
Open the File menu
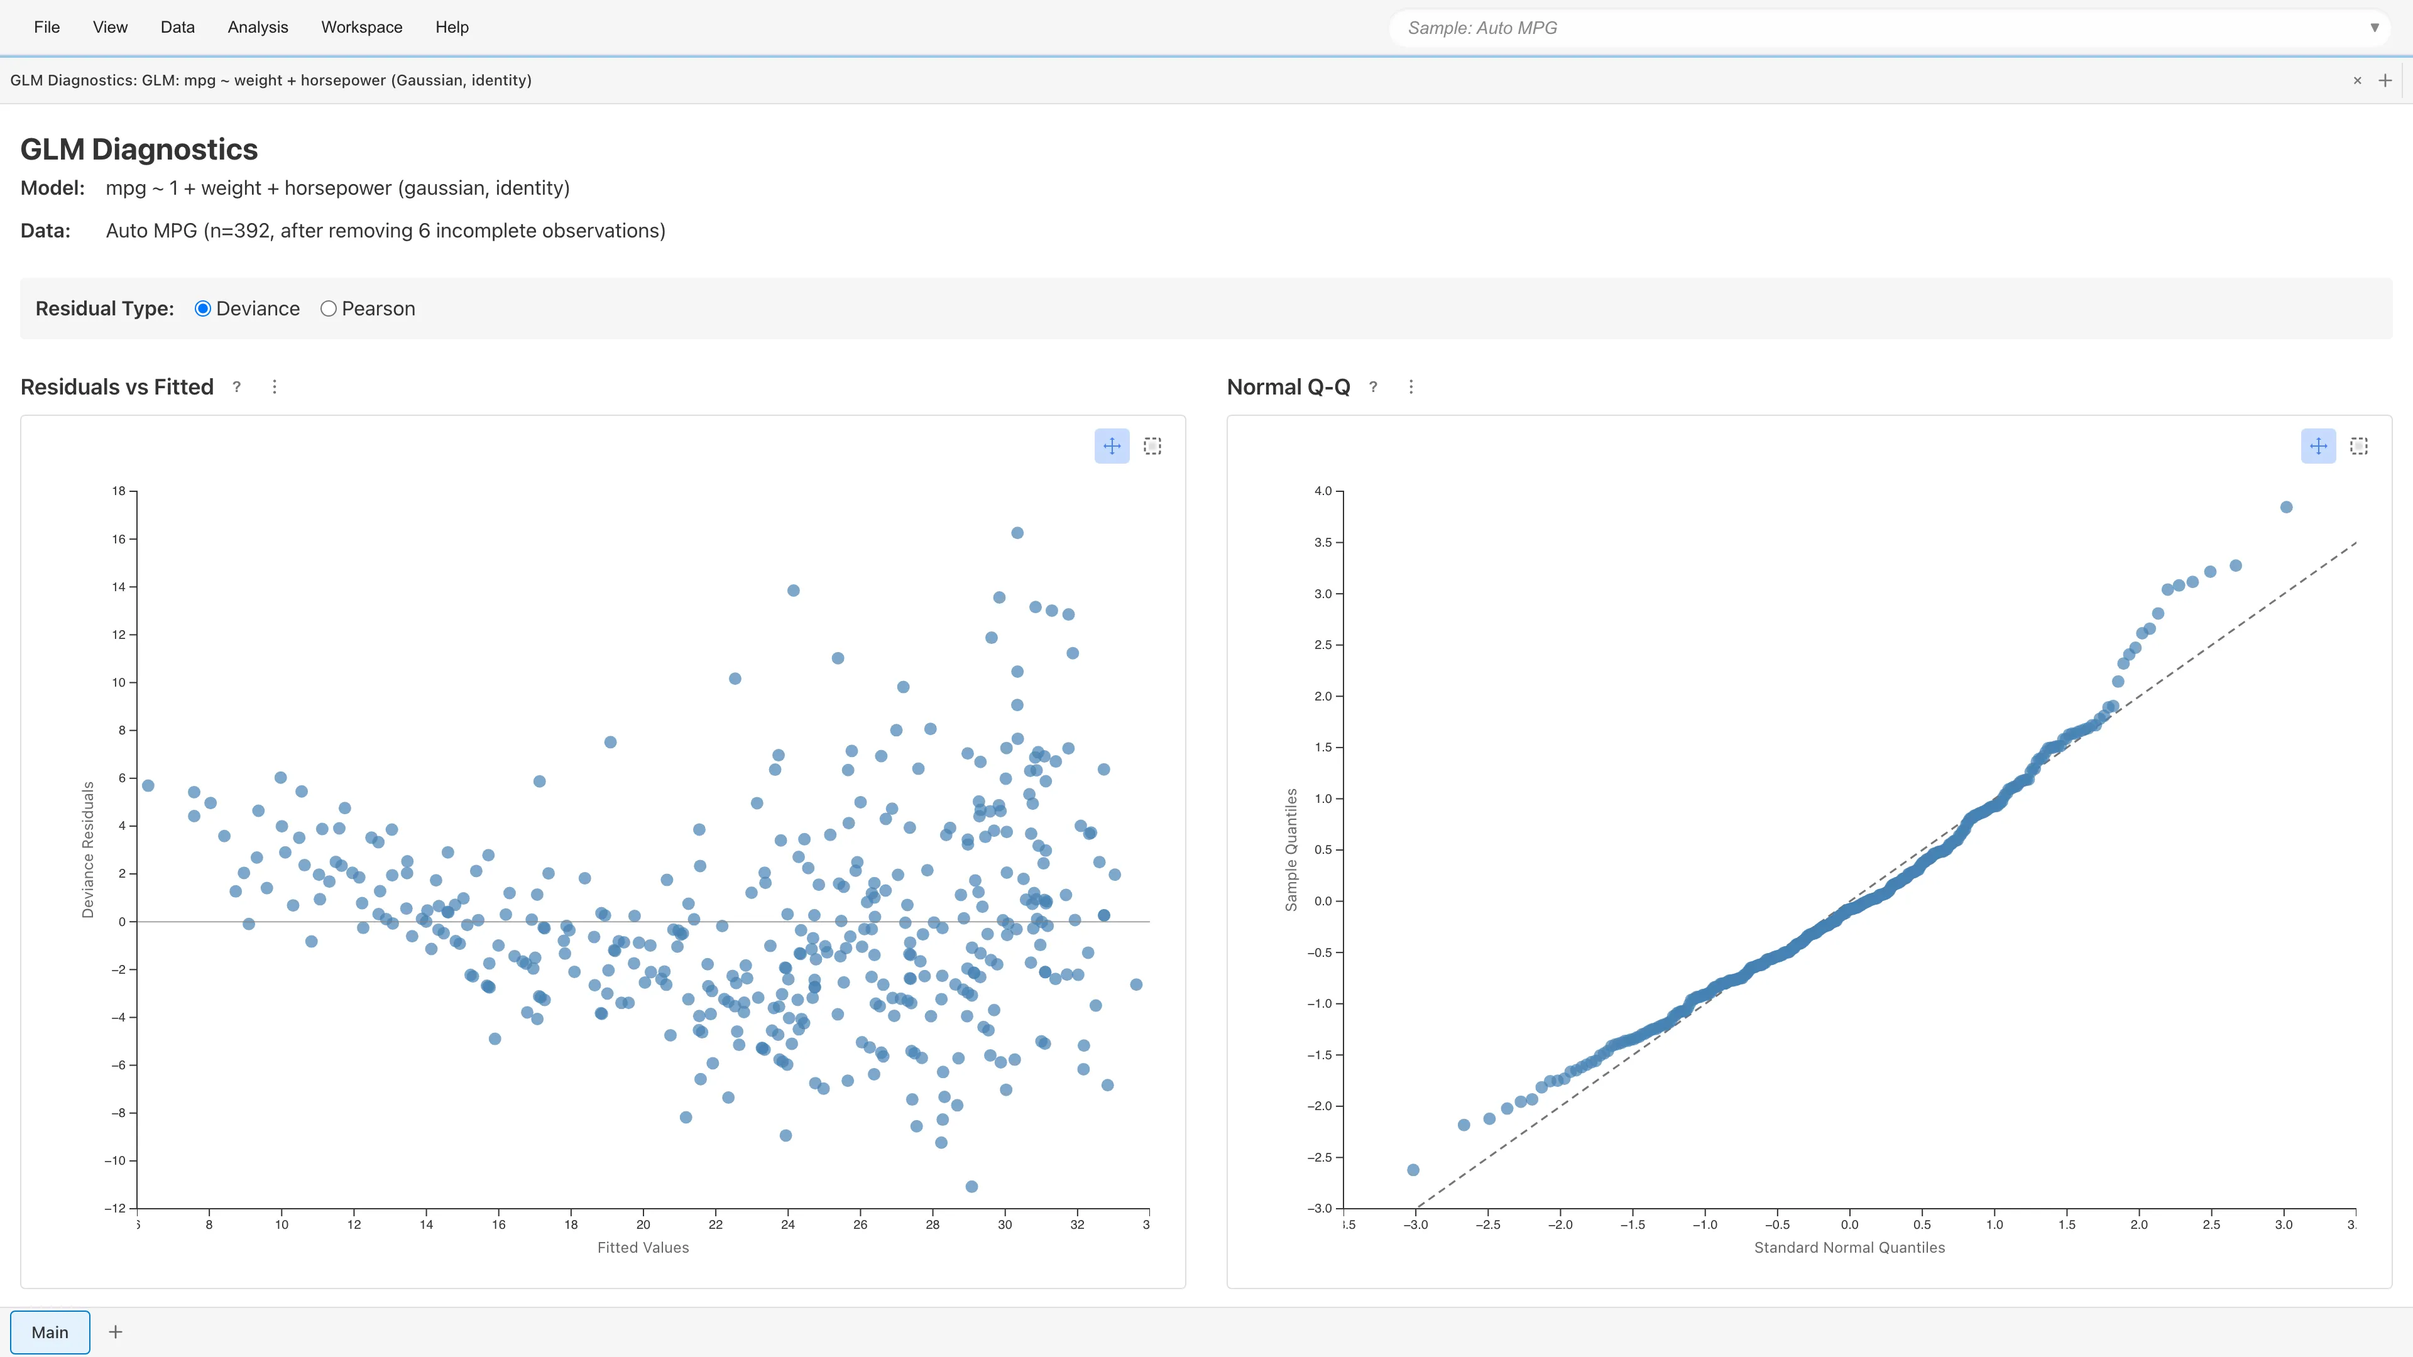[x=47, y=27]
